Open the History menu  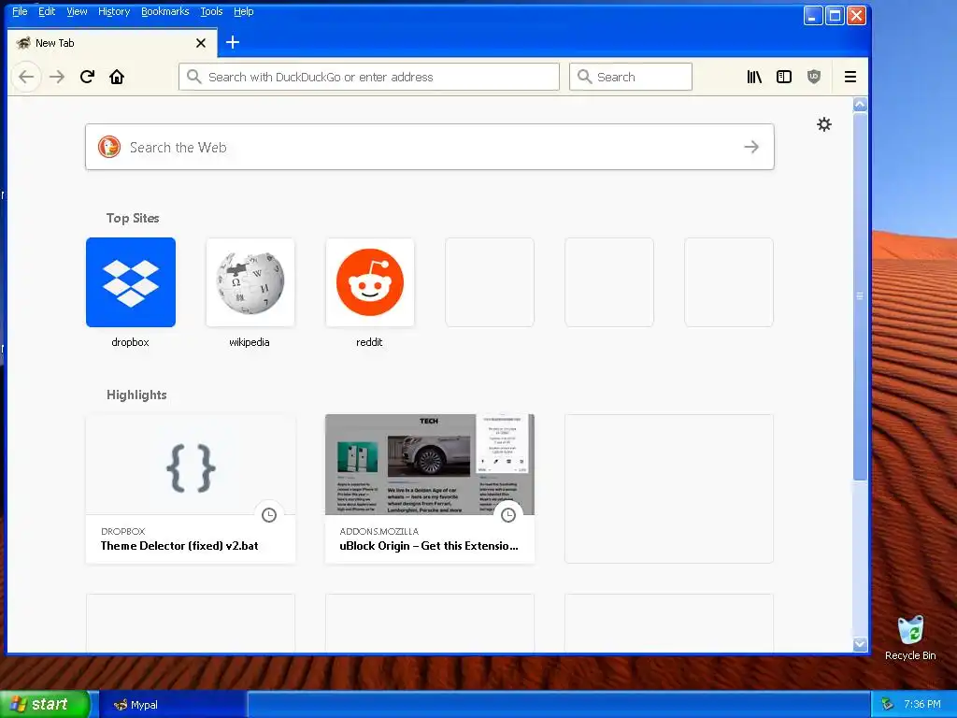coord(114,11)
